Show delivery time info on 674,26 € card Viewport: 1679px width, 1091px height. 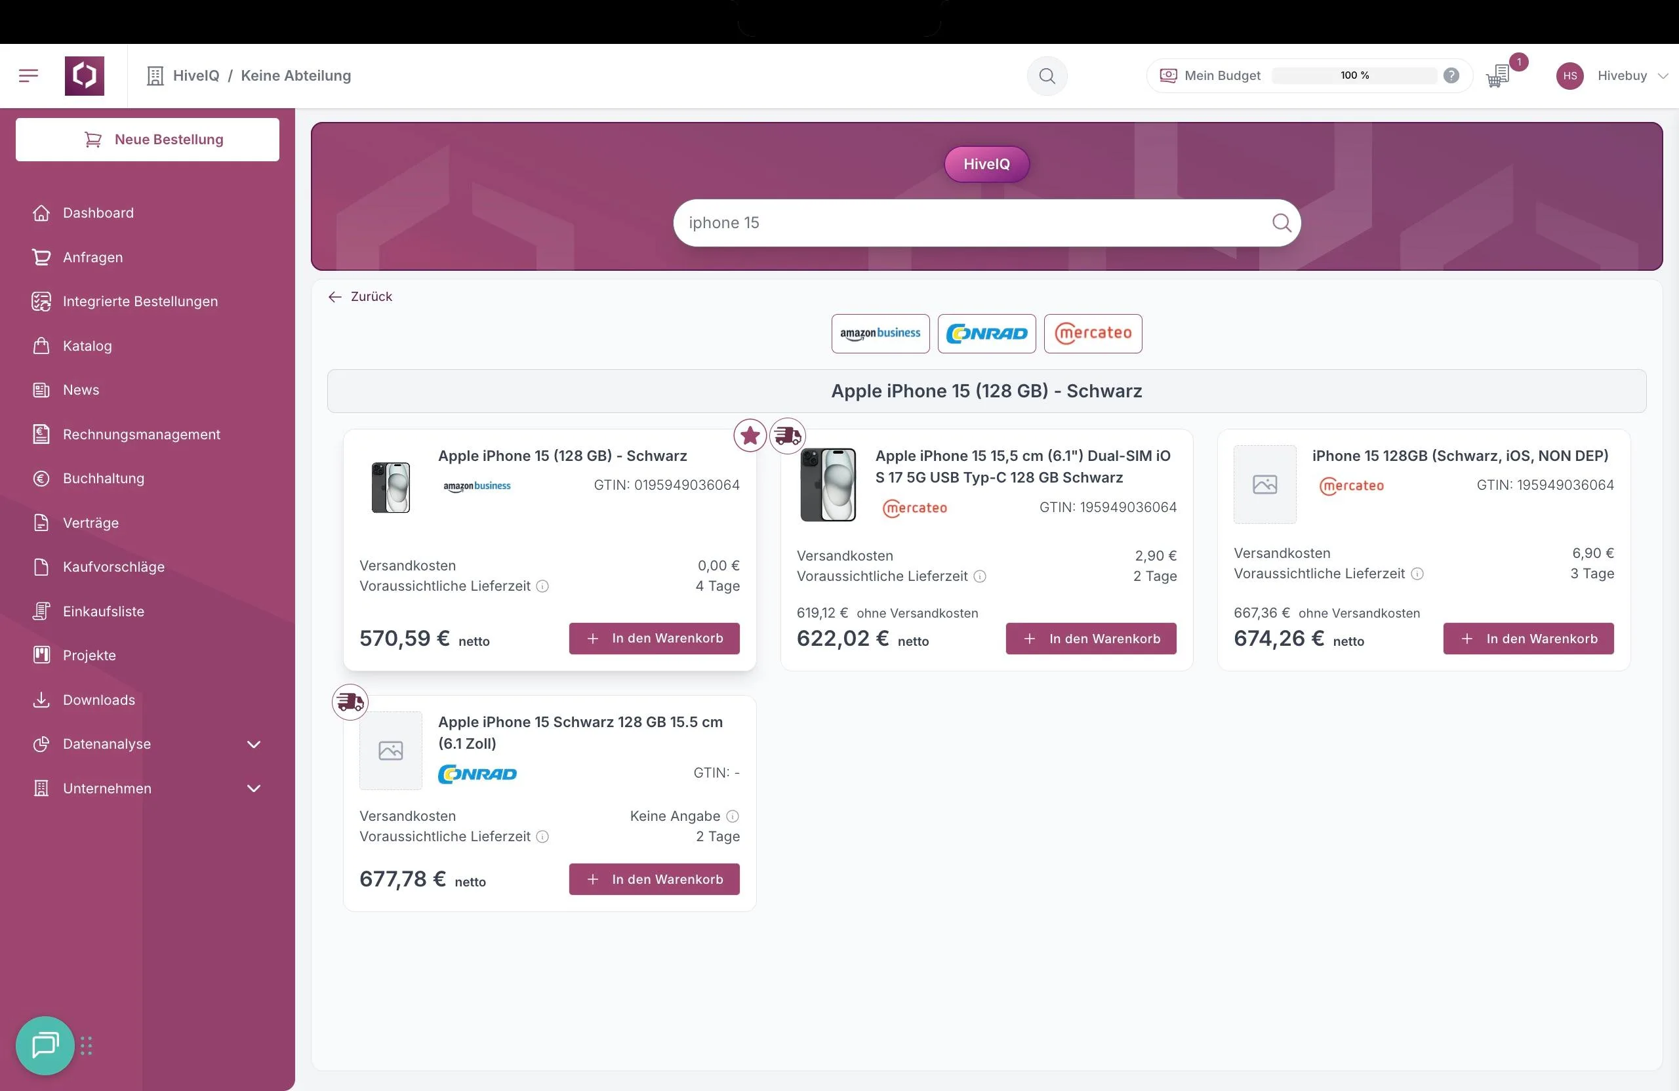[x=1417, y=574]
